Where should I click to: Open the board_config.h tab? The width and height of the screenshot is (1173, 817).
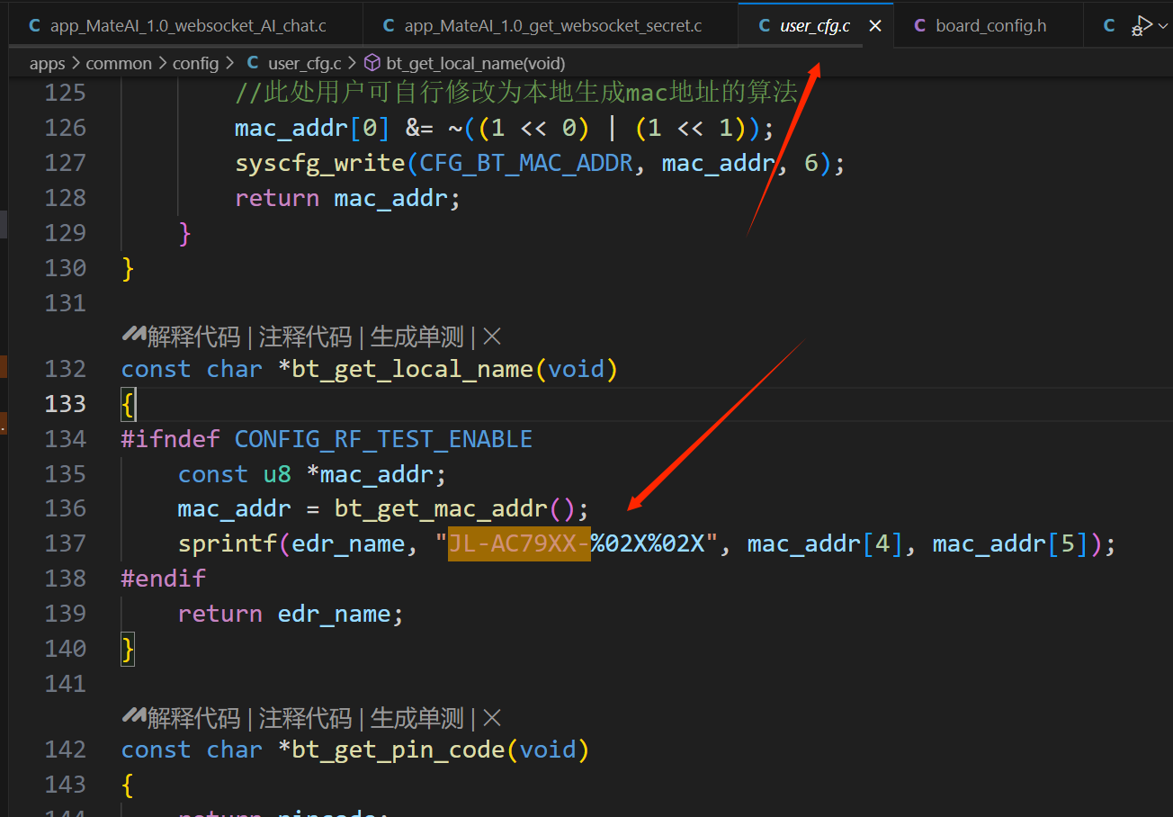pyautogui.click(x=990, y=26)
